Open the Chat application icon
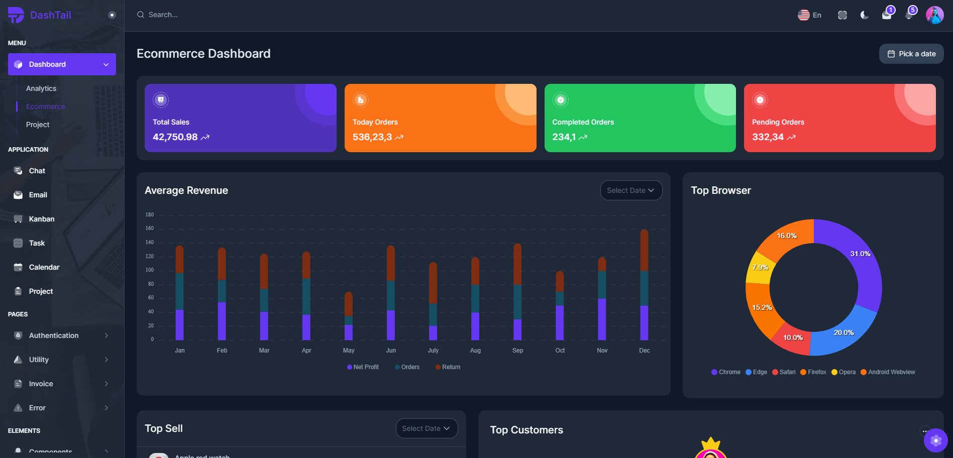 (18, 171)
